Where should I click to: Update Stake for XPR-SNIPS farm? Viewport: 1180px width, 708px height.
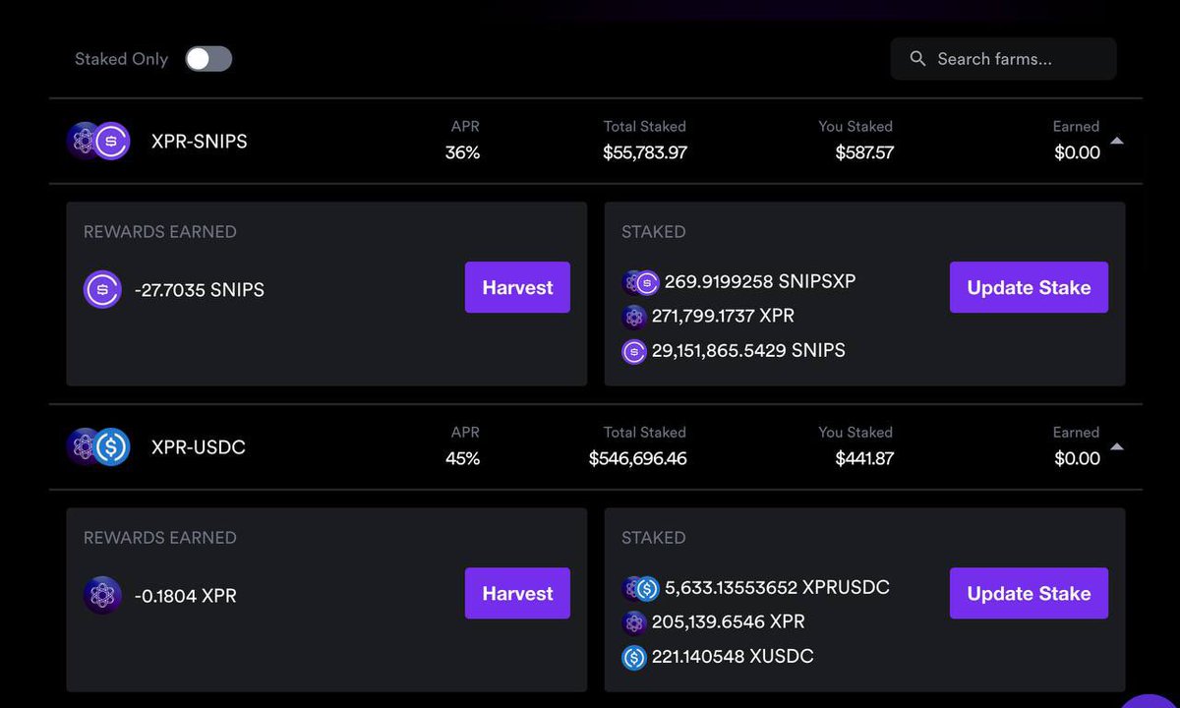coord(1029,287)
